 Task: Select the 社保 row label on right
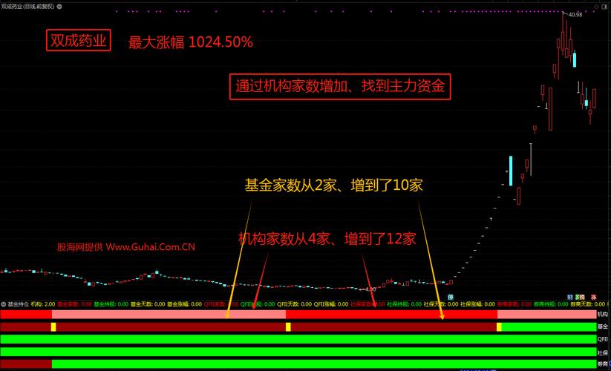coord(602,352)
